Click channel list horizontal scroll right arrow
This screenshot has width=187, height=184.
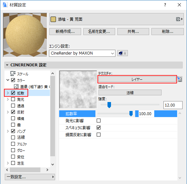(47, 170)
